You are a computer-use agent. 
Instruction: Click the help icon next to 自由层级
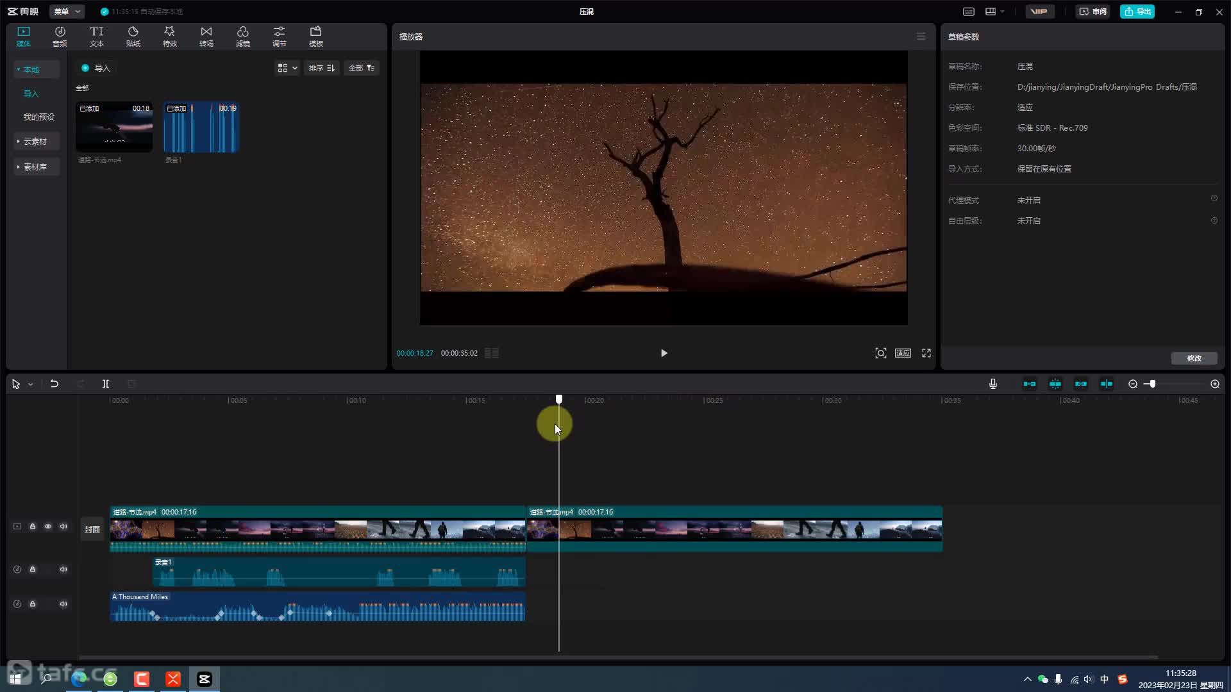1214,220
